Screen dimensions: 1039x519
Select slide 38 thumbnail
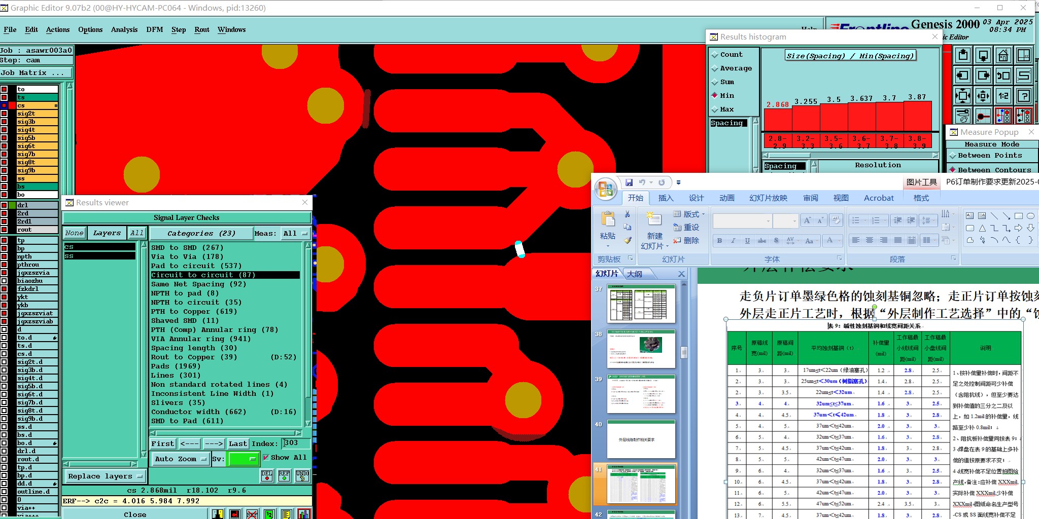(641, 349)
